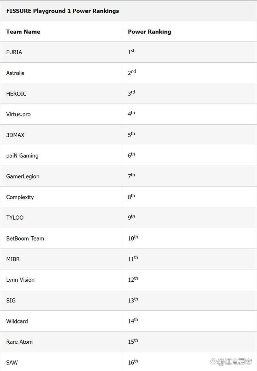Select the HEROIC row
The width and height of the screenshot is (257, 371).
(x=128, y=94)
